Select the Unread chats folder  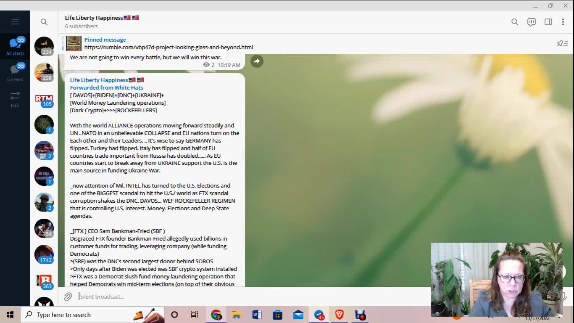point(15,72)
